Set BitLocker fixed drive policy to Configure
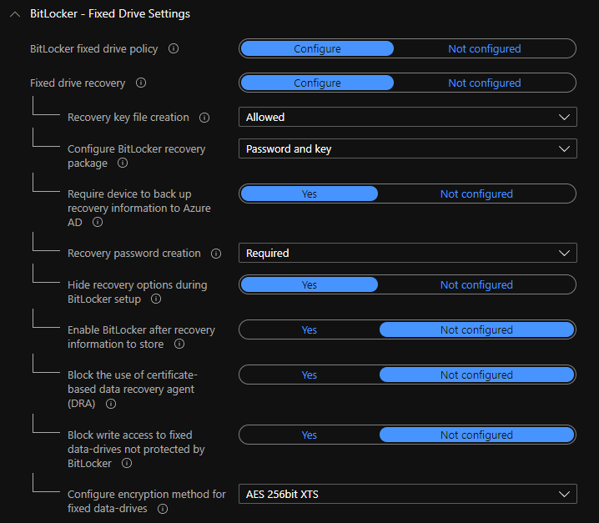Viewport: 599px width, 523px height. pyautogui.click(x=317, y=48)
